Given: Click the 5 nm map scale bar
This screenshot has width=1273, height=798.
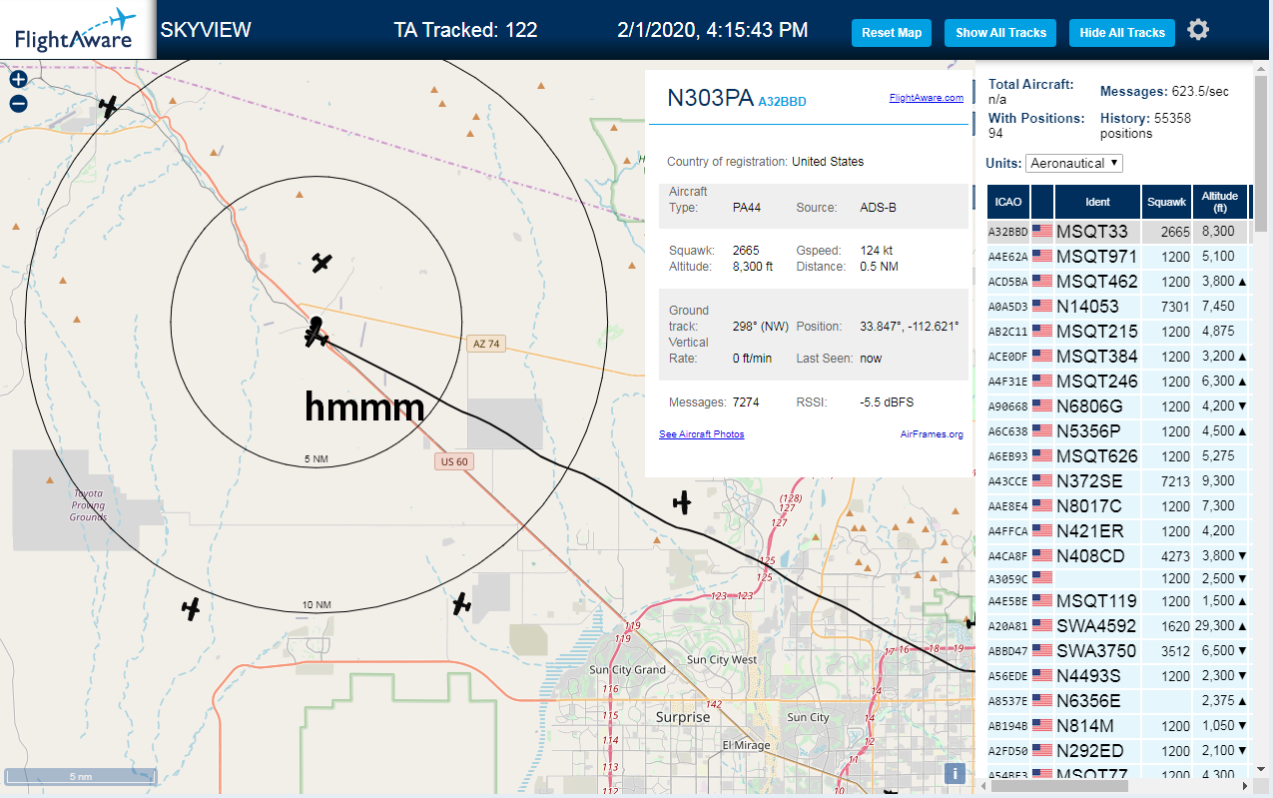Looking at the screenshot, I should (x=81, y=776).
